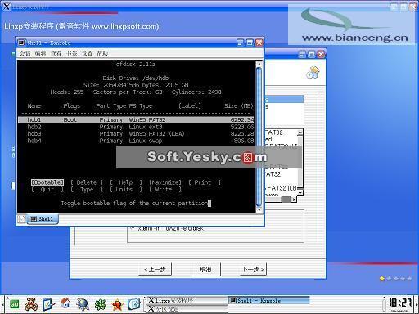Open the 查看 (View) menu in Konsole
This screenshot has height=314, width=419.
[56, 53]
